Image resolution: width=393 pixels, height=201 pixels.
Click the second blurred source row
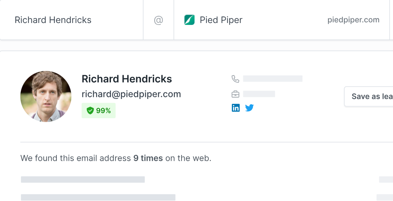[x=98, y=197]
